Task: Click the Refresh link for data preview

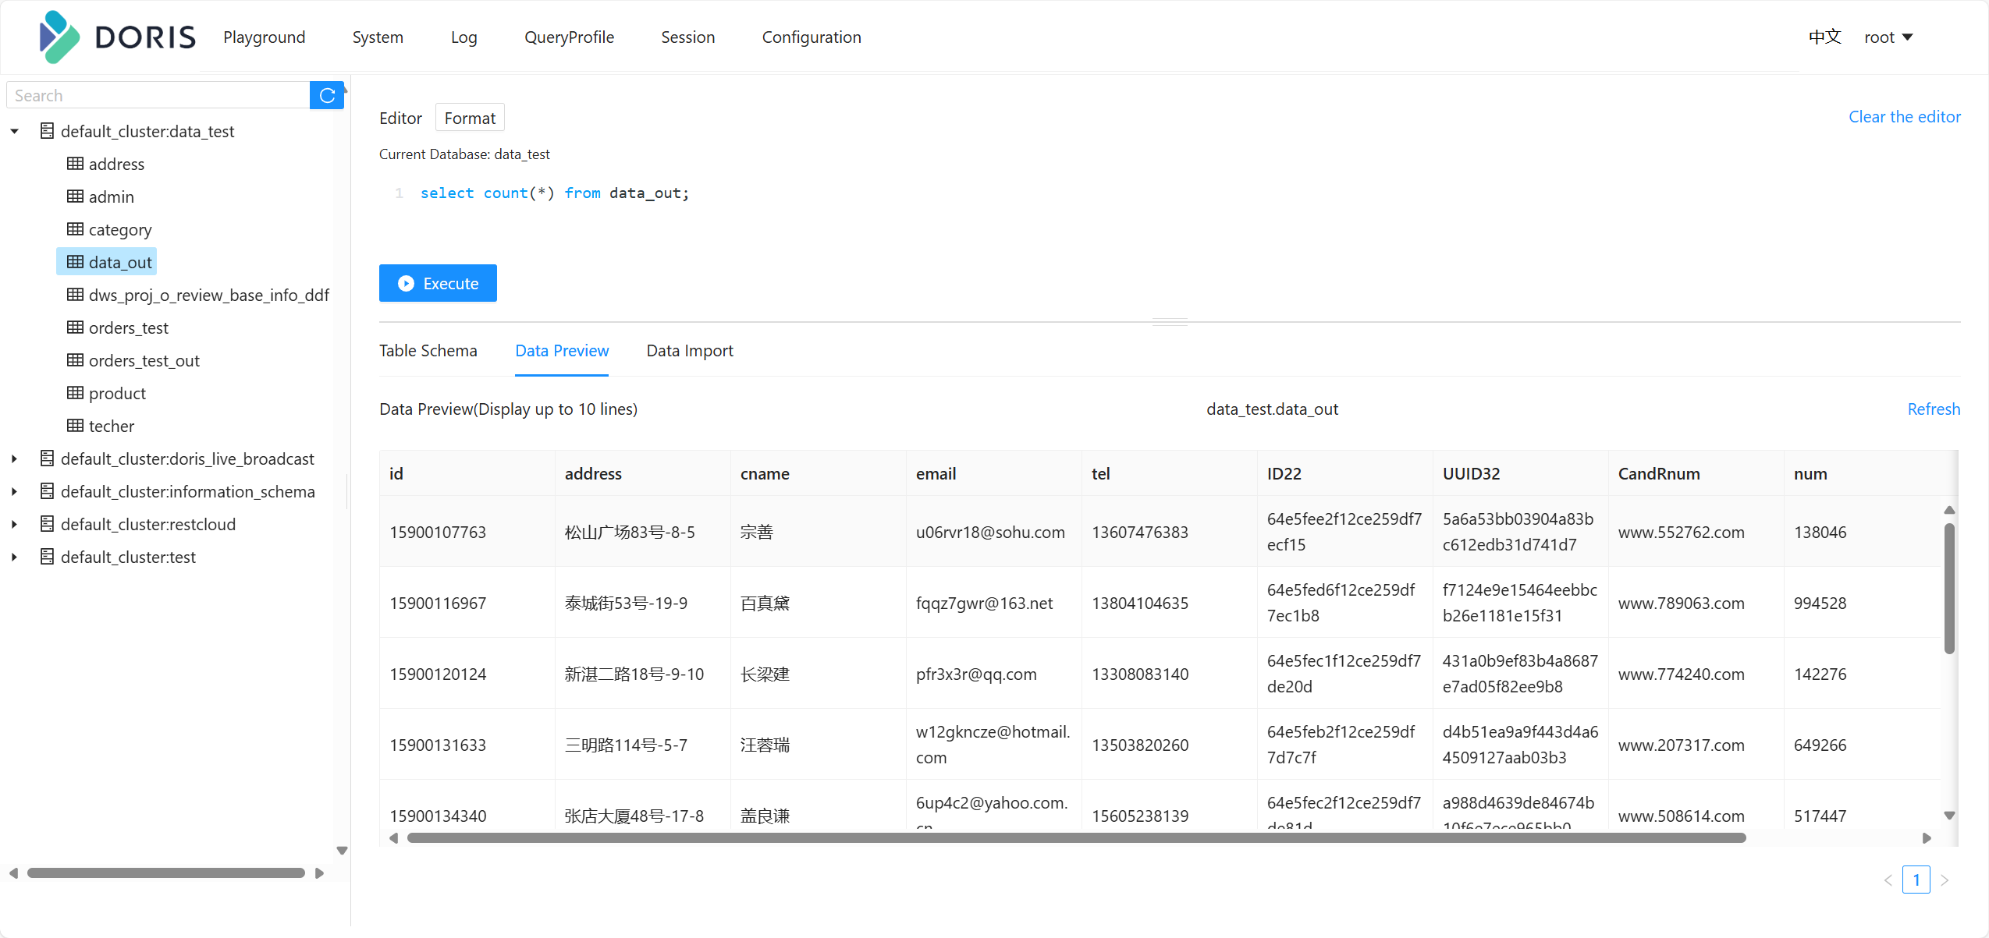Action: coord(1934,409)
